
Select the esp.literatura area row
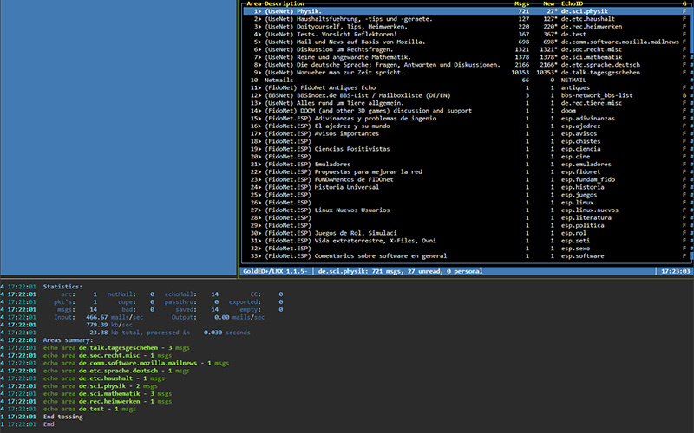click(x=467, y=218)
